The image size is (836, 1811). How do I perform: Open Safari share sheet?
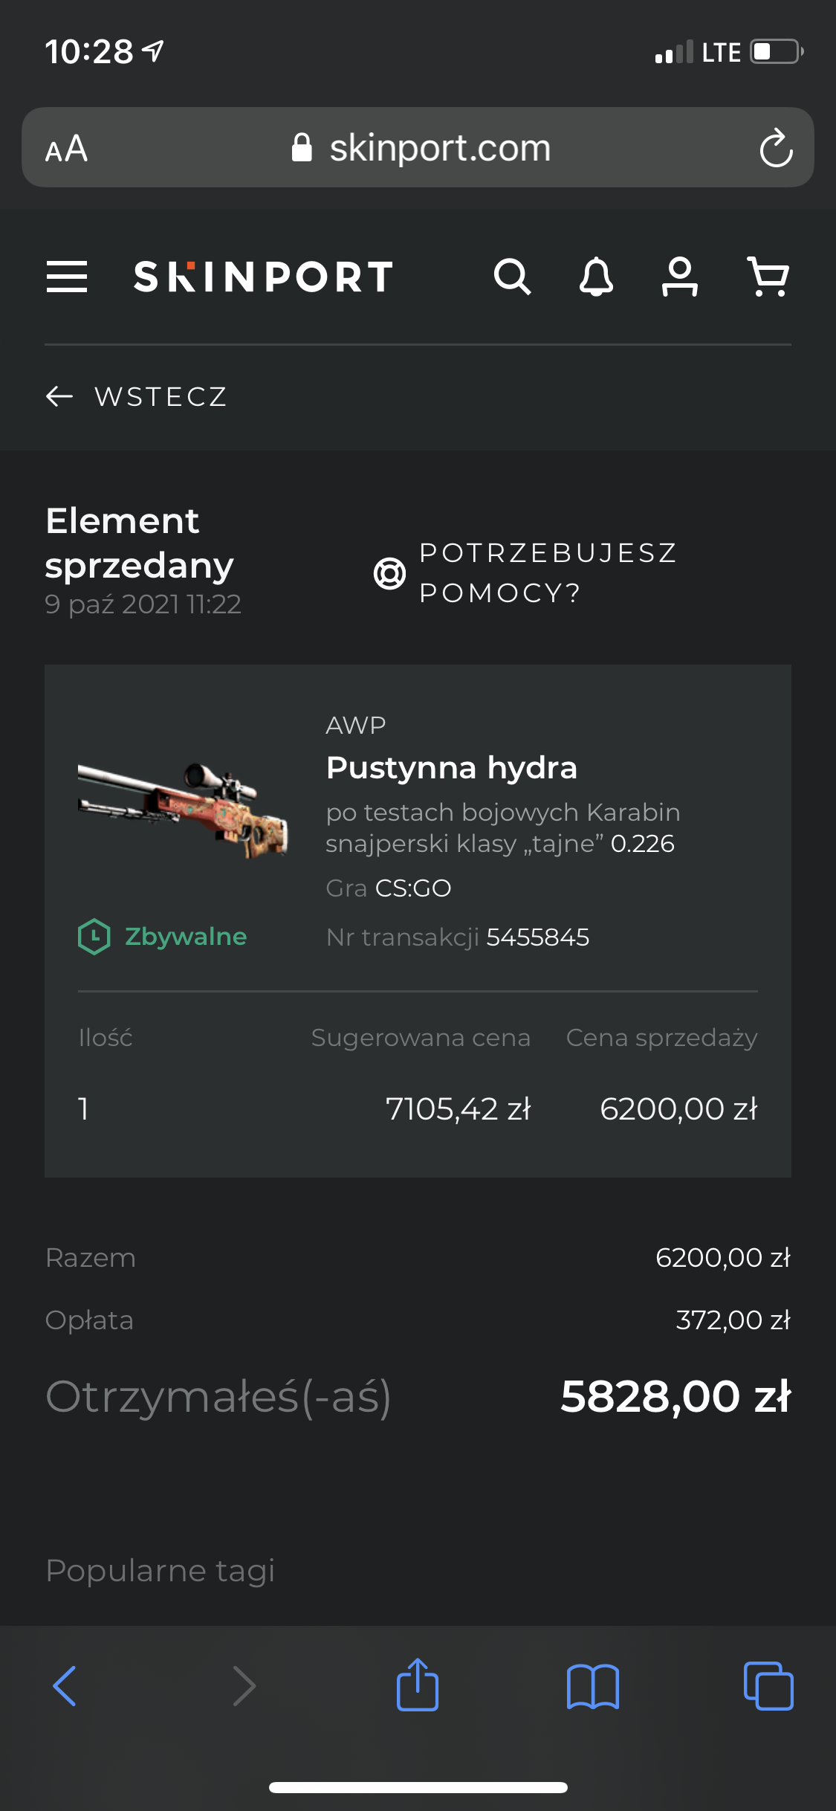(x=418, y=1685)
